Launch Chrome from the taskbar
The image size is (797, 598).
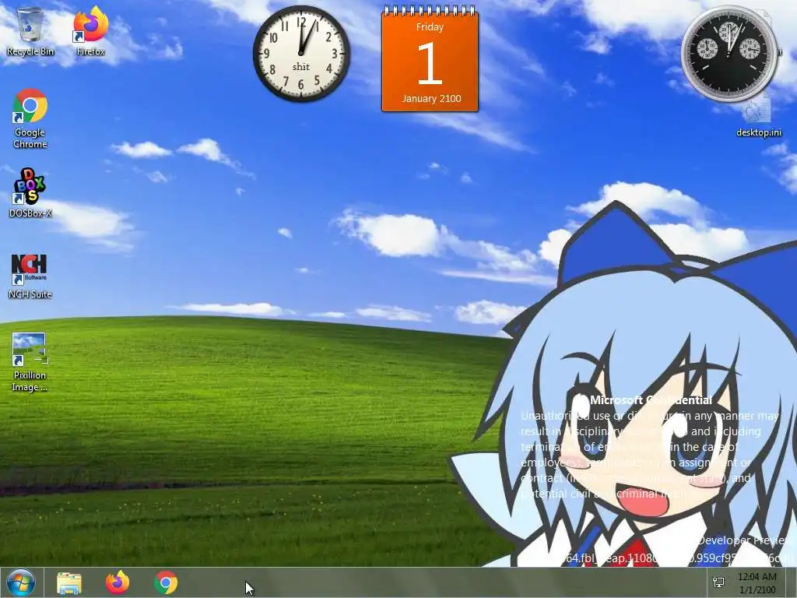pyautogui.click(x=166, y=582)
